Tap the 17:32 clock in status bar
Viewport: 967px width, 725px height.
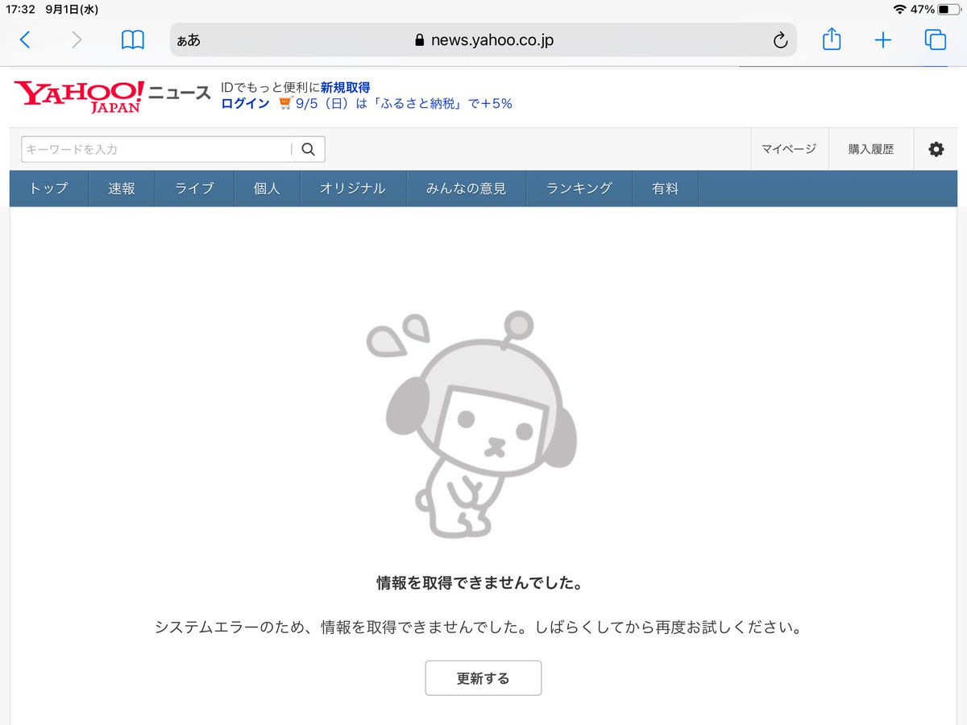click(x=19, y=10)
